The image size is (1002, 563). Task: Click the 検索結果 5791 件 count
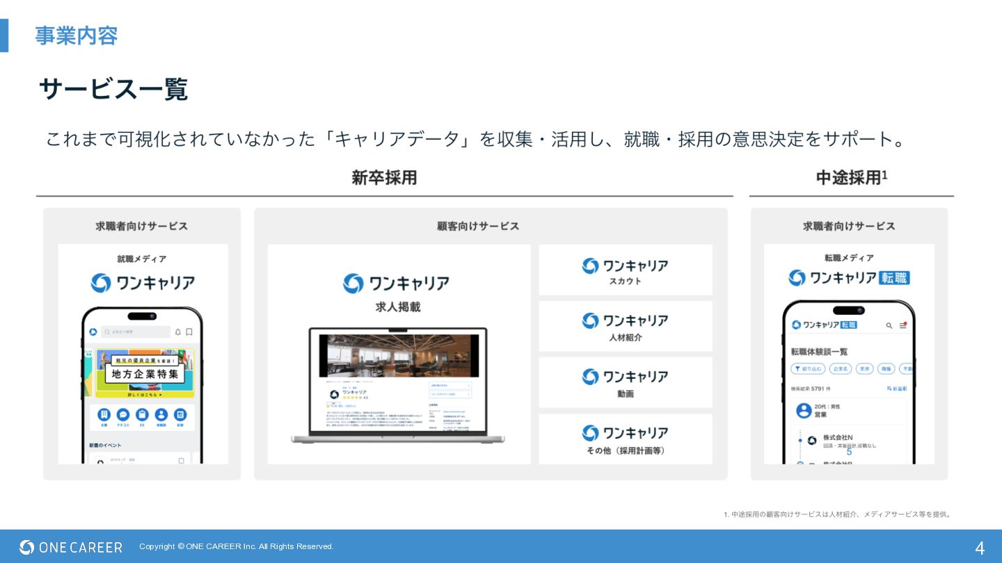click(811, 389)
